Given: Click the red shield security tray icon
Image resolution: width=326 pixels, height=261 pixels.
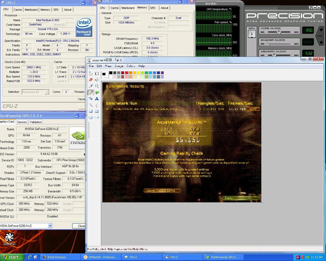Looking at the screenshot, I should [302, 257].
